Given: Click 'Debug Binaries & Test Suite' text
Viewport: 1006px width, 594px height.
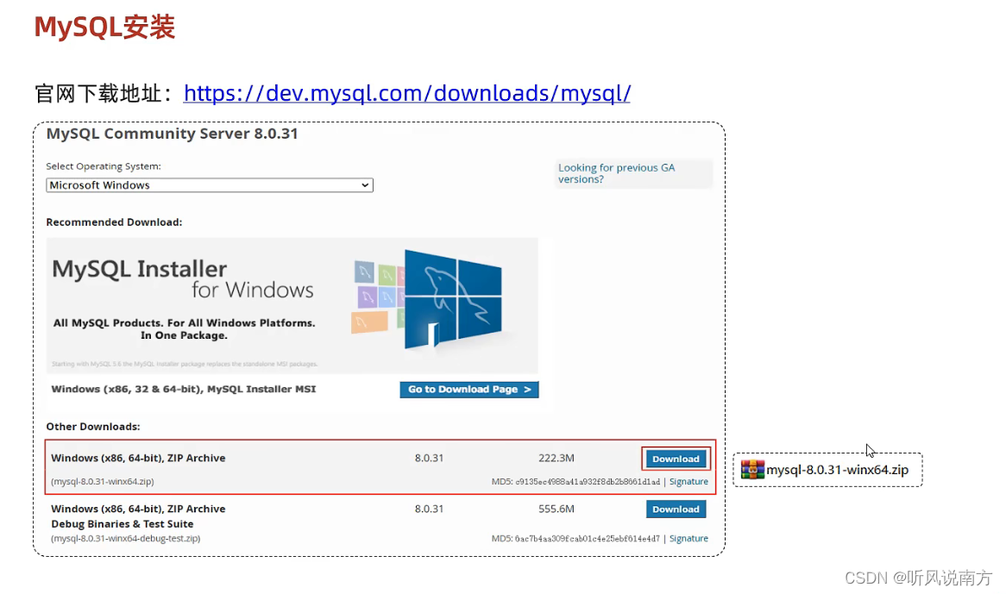Looking at the screenshot, I should pyautogui.click(x=123, y=524).
